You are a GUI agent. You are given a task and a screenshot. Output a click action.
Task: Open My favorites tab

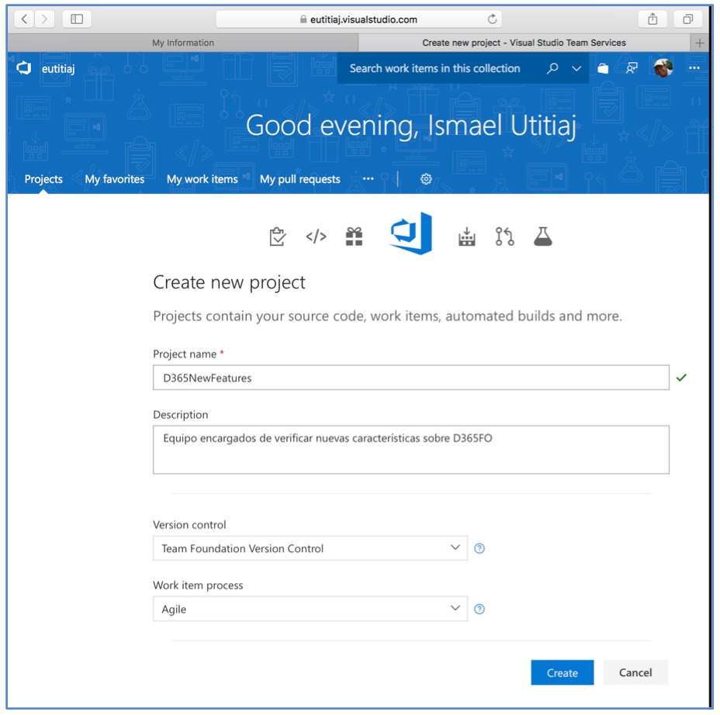114,179
